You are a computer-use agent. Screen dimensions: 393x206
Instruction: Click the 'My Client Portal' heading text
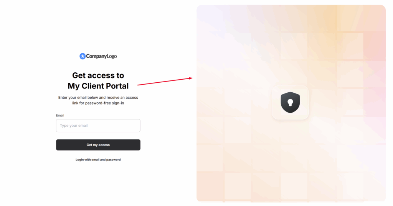coord(98,86)
